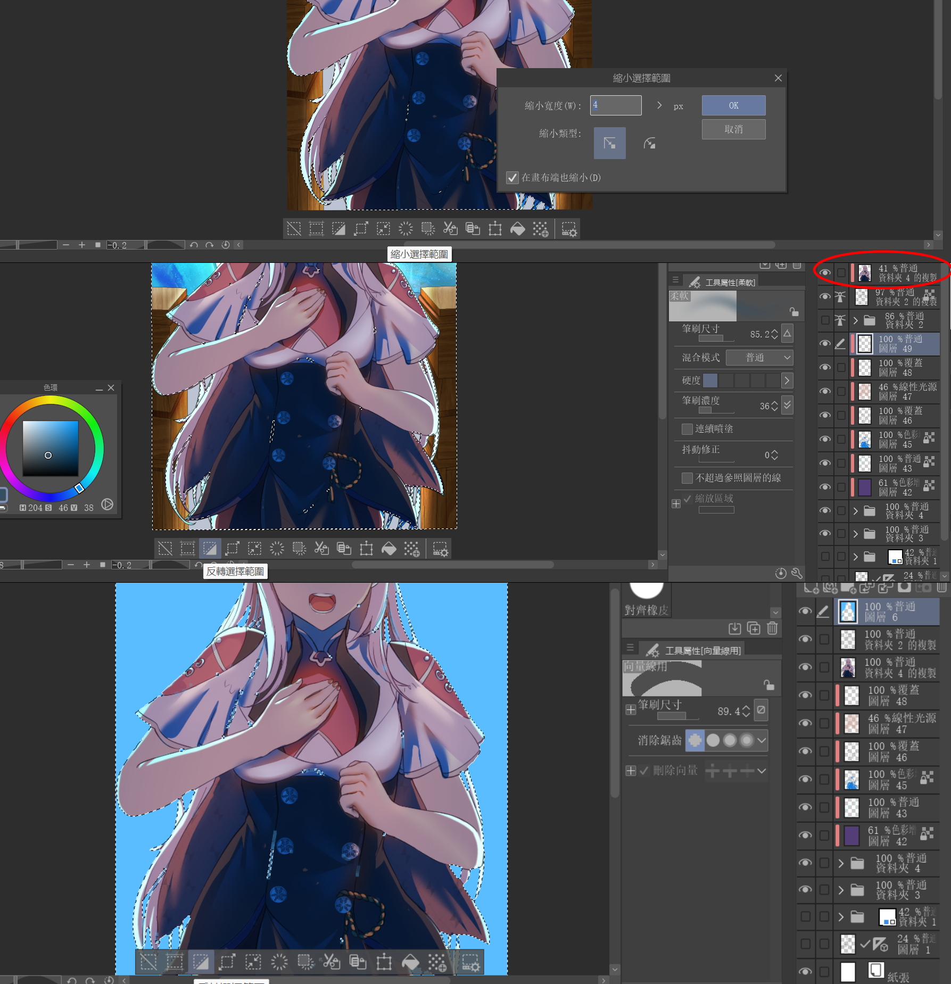
Task: Open 消除鋸齒 dropdown arrow
Action: (762, 740)
